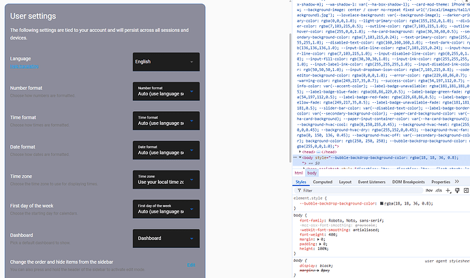Click the Edit sidebar link
The height and width of the screenshot is (278, 470).
pos(191,265)
